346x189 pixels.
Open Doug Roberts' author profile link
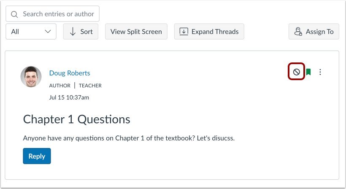point(70,73)
